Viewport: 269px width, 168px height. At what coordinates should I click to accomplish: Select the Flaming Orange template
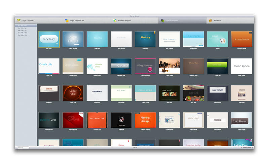point(145,120)
